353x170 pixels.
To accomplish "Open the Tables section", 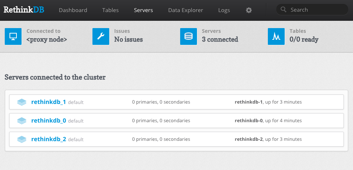I will point(110,10).
